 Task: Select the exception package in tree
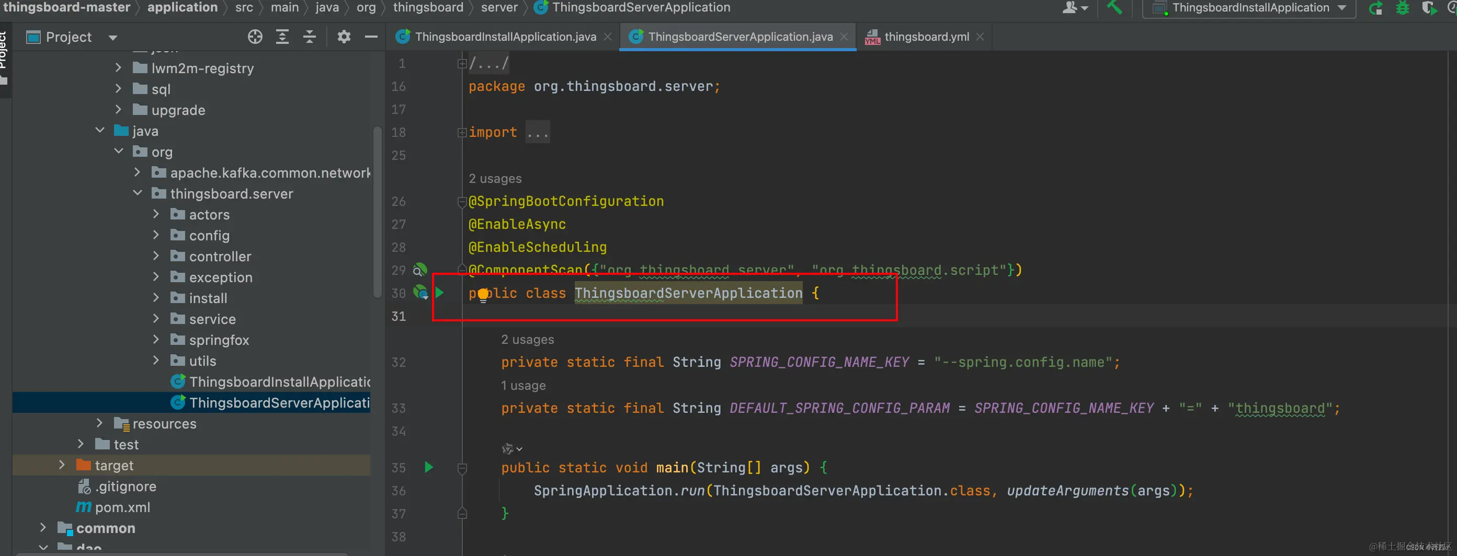[221, 277]
